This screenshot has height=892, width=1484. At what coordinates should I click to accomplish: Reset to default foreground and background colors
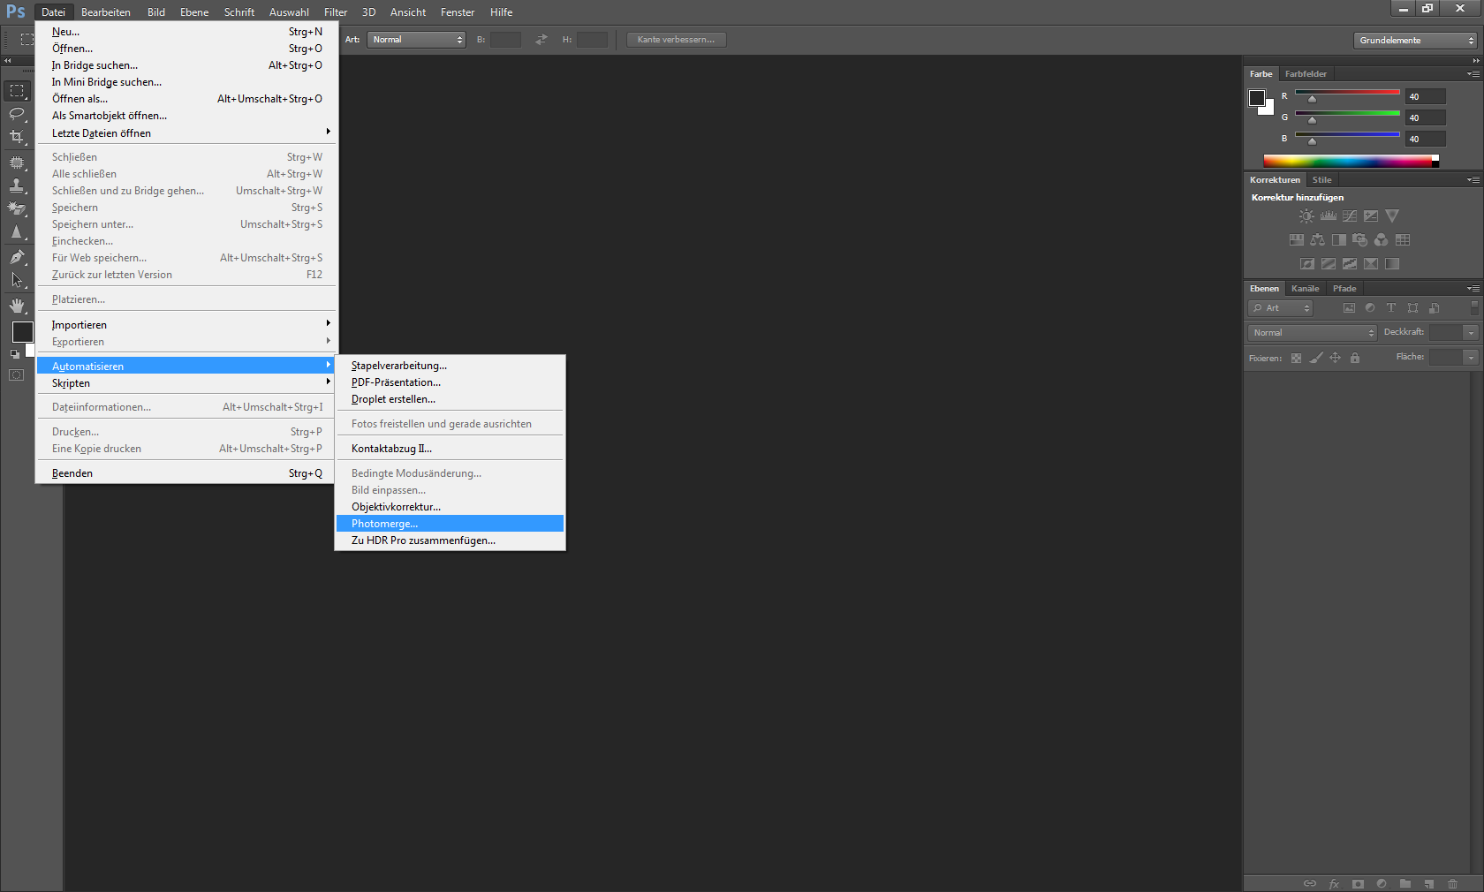[x=15, y=354]
